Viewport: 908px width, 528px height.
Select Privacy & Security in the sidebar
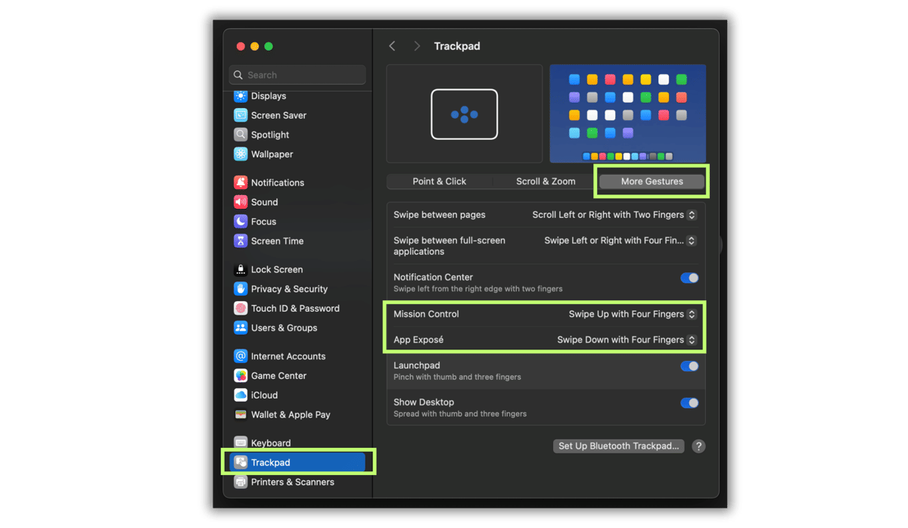click(x=289, y=288)
